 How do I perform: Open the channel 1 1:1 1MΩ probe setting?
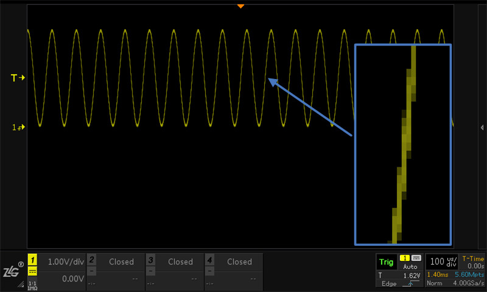click(32, 285)
